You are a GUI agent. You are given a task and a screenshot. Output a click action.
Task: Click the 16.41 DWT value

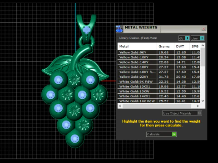(181, 101)
